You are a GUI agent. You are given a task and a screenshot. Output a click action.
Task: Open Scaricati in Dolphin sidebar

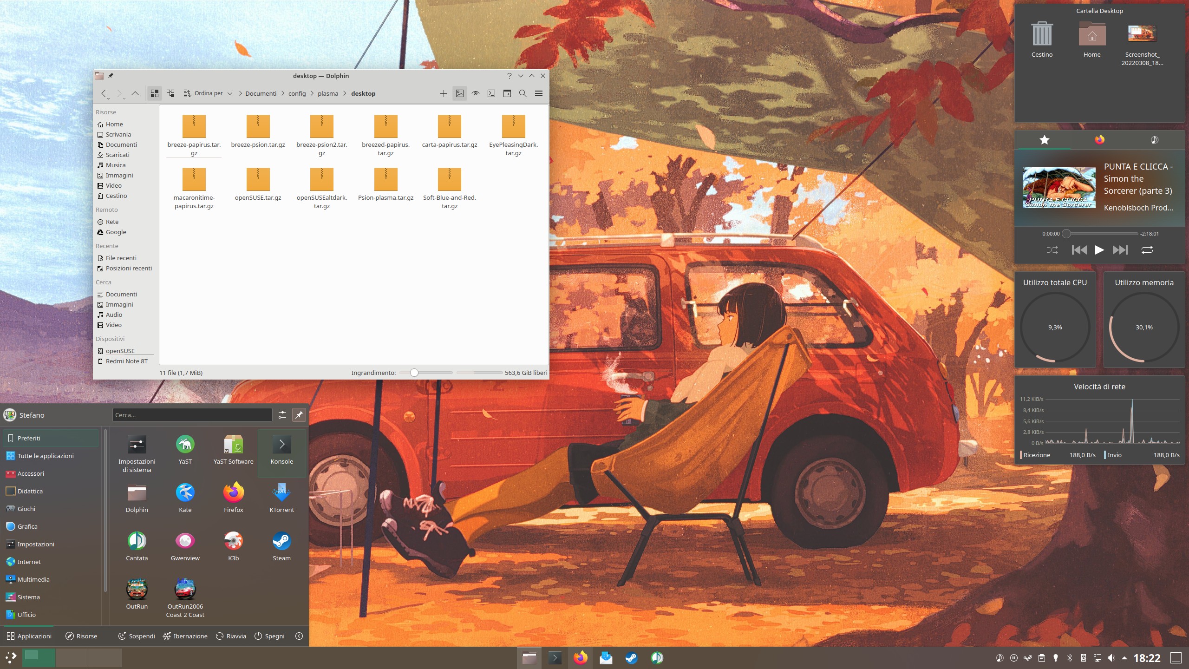pos(124,155)
